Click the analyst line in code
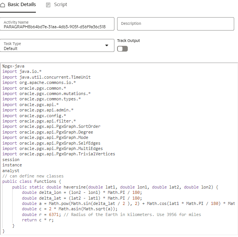This screenshot has height=237, width=238. [11, 171]
